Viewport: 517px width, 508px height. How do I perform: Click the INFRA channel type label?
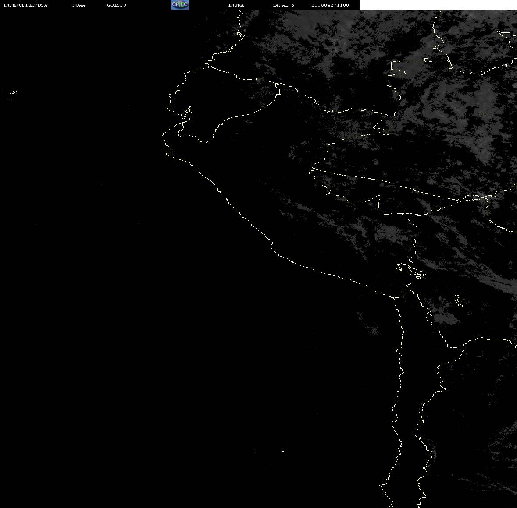[x=236, y=5]
